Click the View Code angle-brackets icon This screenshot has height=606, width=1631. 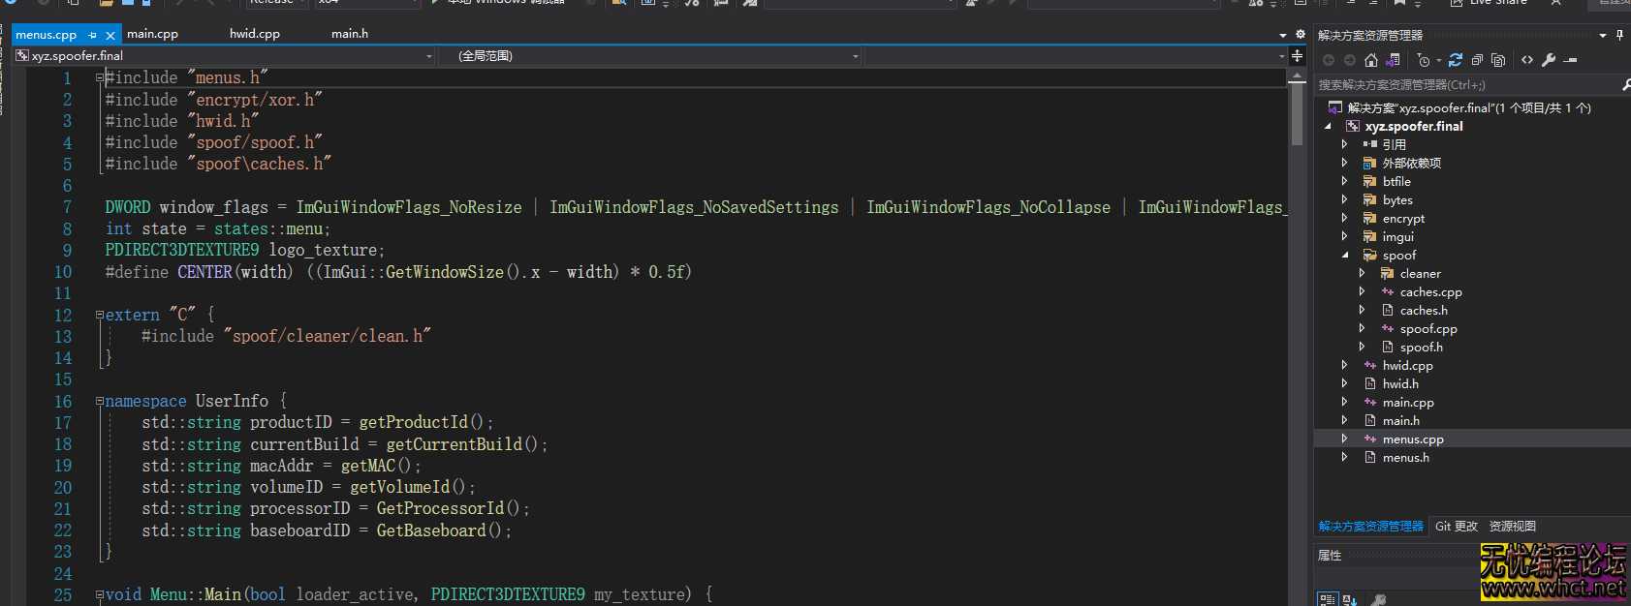coord(1527,60)
